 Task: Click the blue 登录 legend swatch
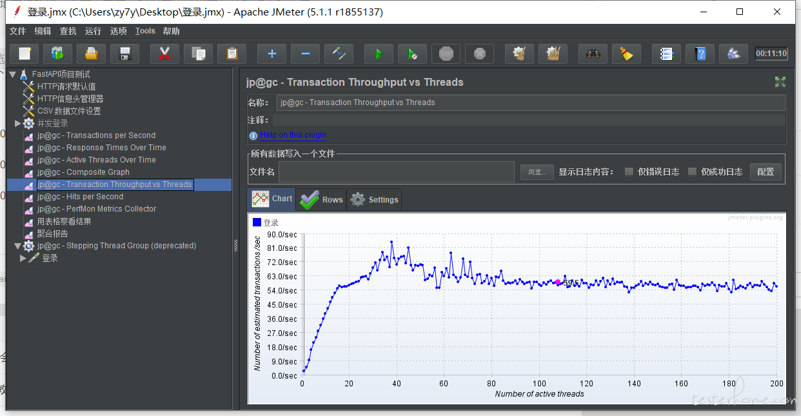257,223
